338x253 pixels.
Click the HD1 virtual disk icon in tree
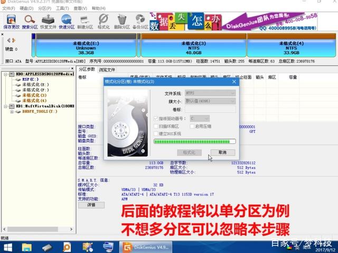point(12,106)
